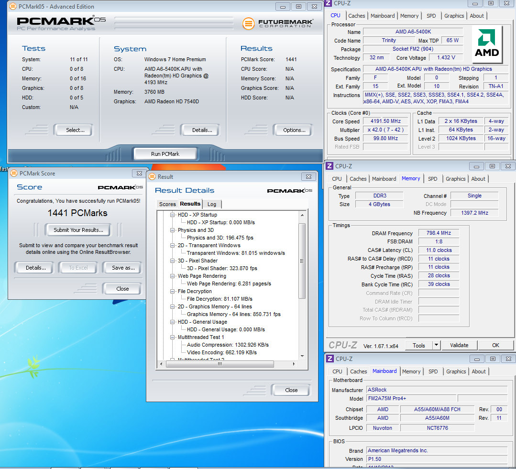Open Mainboard tab in top CPU-Z window
This screenshot has width=516, height=469.
coord(383,16)
